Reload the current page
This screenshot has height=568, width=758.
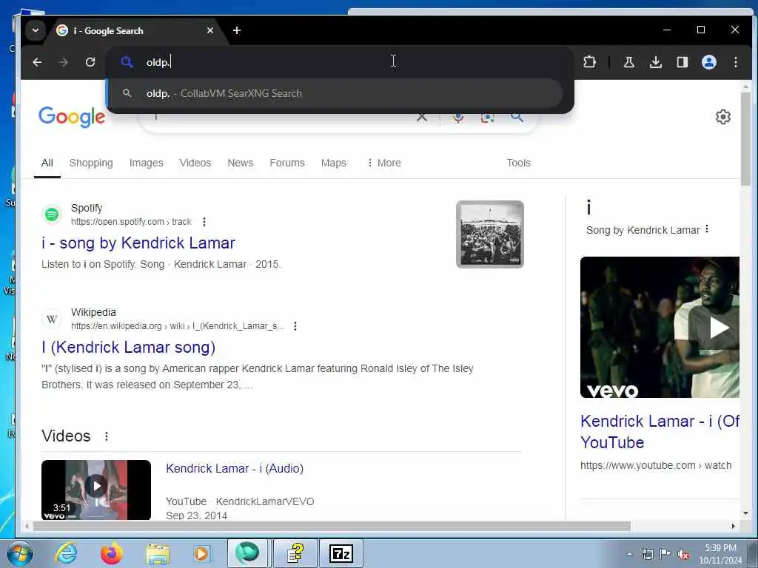point(90,62)
